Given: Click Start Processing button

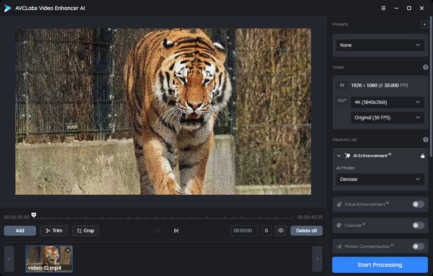Looking at the screenshot, I should 380,265.
